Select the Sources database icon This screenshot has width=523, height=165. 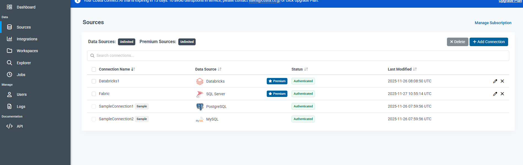pyautogui.click(x=9, y=27)
